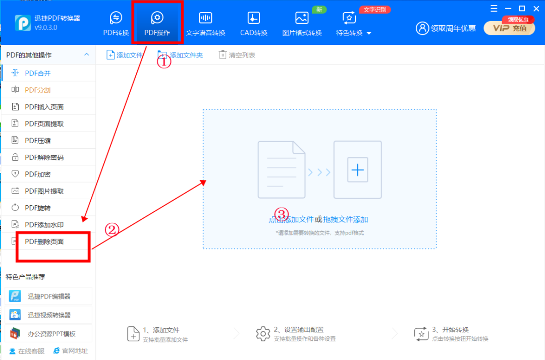Click the 拖拽文件添加 link
This screenshot has height=360, width=545.
click(x=346, y=219)
